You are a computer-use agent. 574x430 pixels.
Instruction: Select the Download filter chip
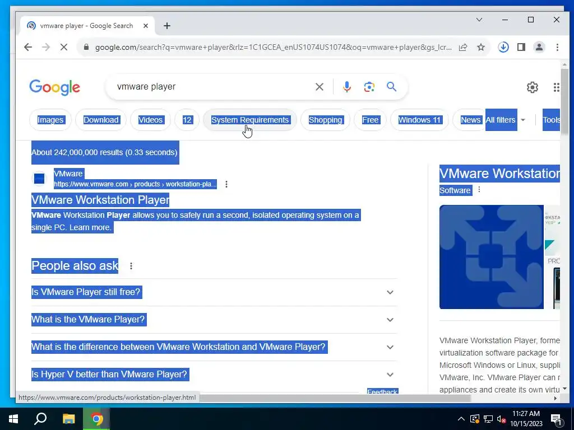(101, 120)
